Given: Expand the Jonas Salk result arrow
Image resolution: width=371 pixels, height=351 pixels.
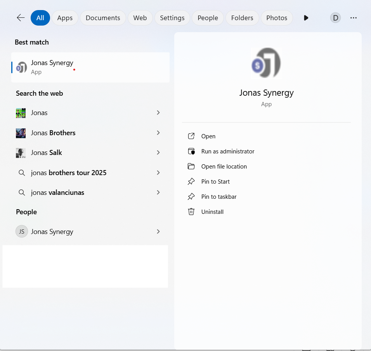Looking at the screenshot, I should click(158, 153).
